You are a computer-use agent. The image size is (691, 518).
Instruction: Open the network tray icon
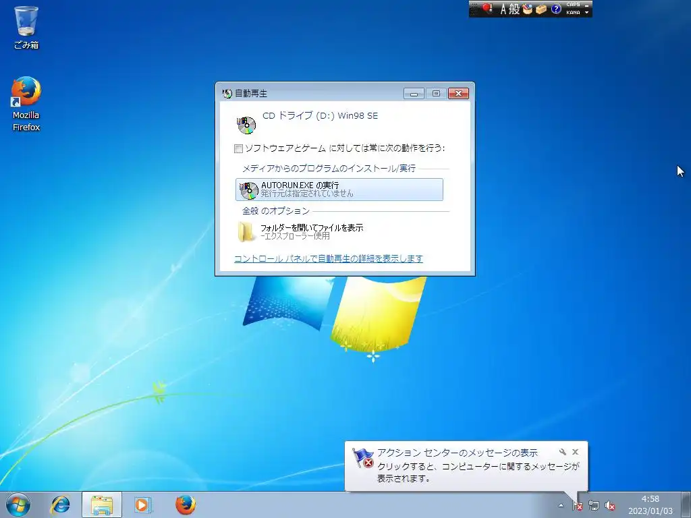594,505
